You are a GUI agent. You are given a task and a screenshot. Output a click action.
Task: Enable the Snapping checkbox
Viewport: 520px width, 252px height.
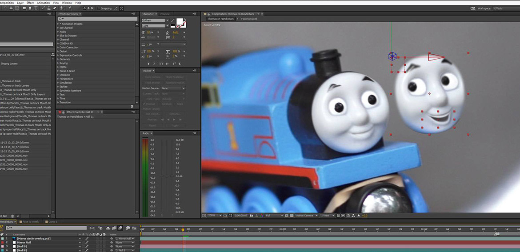(99, 8)
